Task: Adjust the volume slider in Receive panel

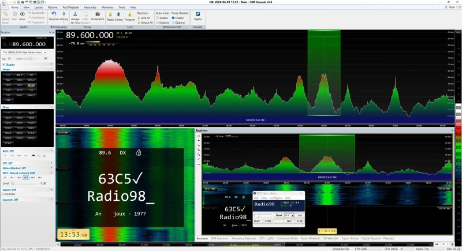Action: (28, 58)
